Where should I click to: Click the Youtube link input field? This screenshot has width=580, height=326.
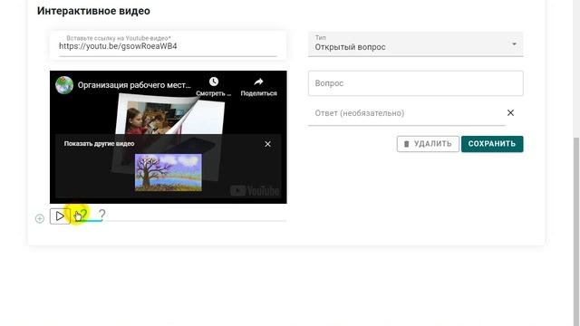[168, 45]
